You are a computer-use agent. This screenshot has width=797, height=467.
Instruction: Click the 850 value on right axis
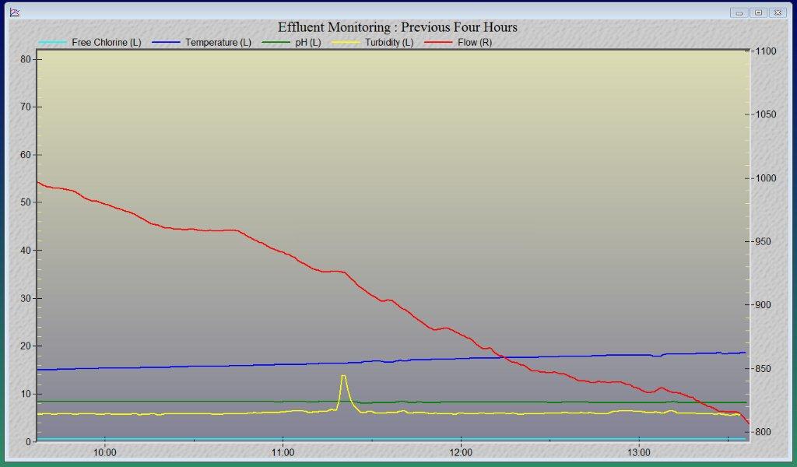(764, 368)
